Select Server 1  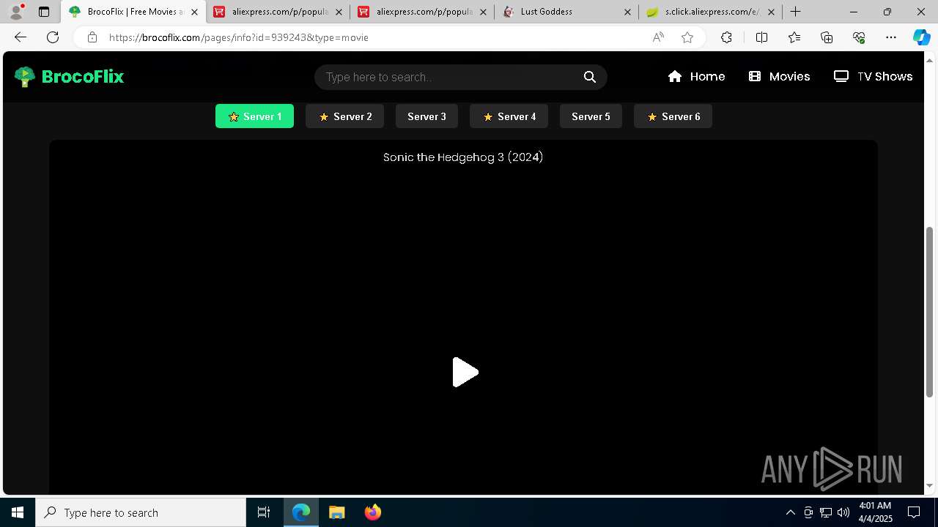coord(254,116)
